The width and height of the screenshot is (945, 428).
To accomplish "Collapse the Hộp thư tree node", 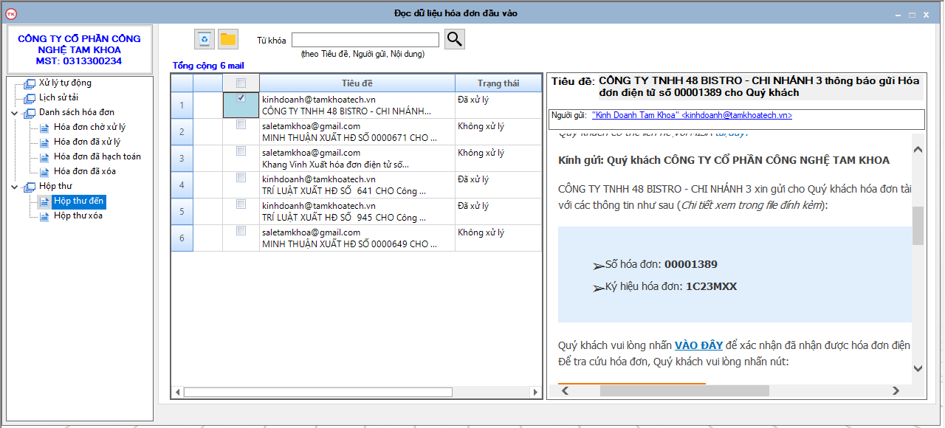I will (x=15, y=187).
